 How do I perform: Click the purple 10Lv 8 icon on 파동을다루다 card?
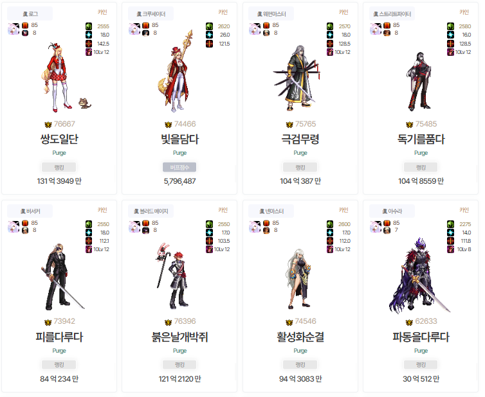tap(451, 249)
